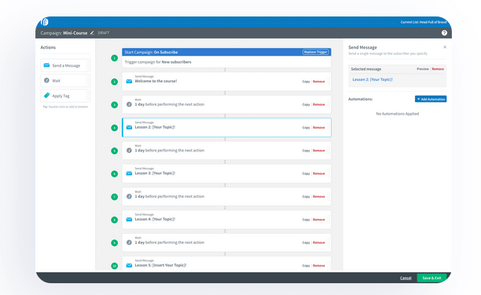Click Save & Exit button

(431, 278)
